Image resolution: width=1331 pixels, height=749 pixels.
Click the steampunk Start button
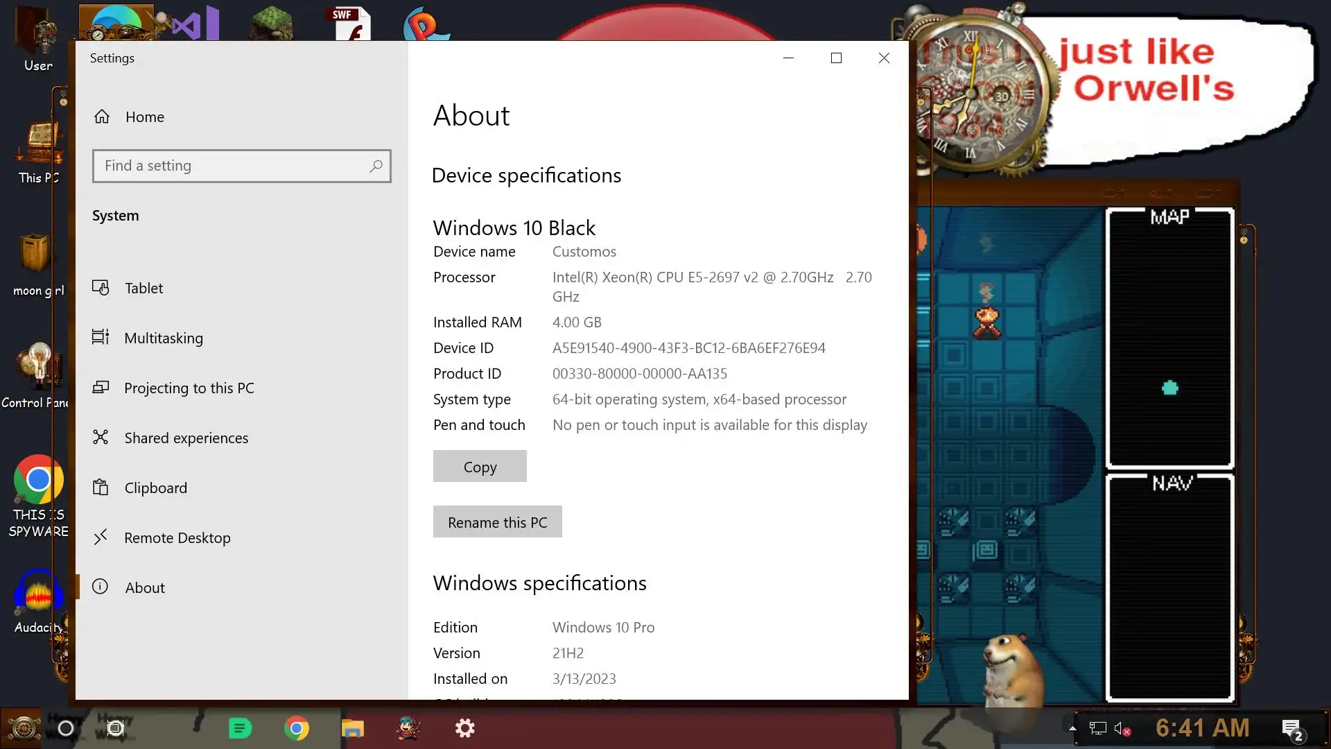23,728
